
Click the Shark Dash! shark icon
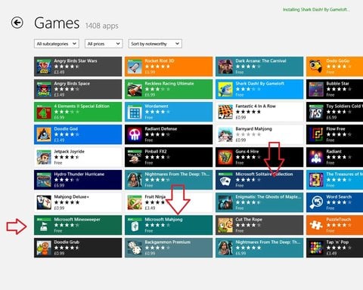225,89
